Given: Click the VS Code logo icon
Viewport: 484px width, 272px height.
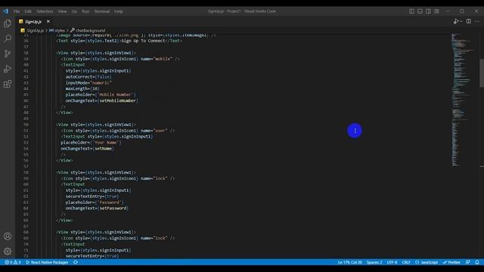Looking at the screenshot, I should click(x=6, y=11).
